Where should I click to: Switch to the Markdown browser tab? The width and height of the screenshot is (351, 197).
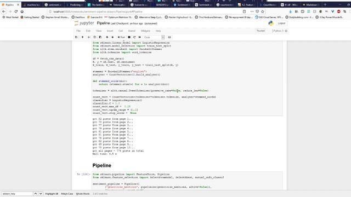point(311,5)
